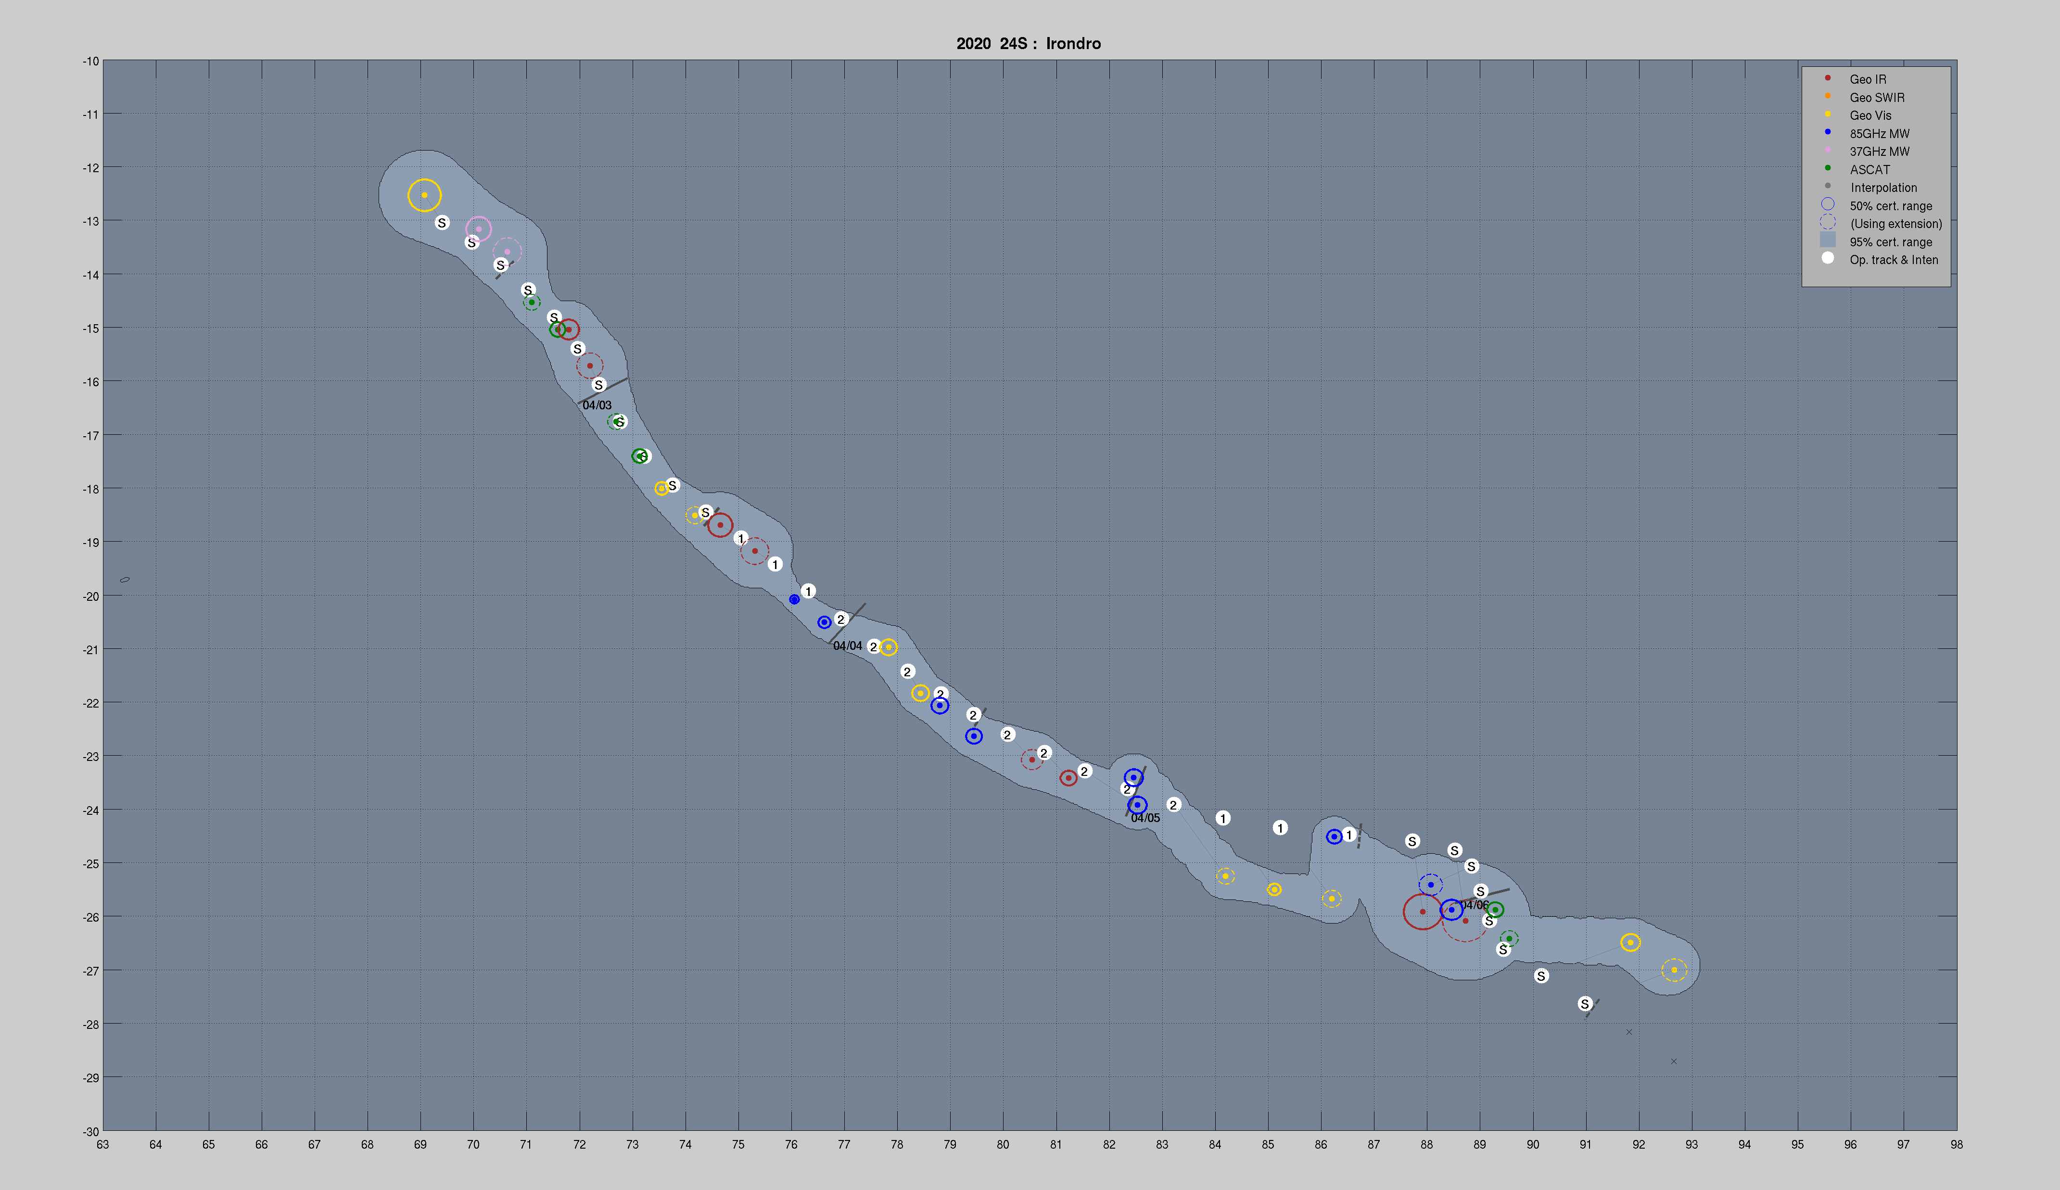Click the tiny island outline at left edge

pos(125,580)
